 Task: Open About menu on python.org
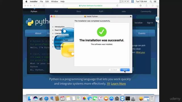pyautogui.click(x=38, y=33)
